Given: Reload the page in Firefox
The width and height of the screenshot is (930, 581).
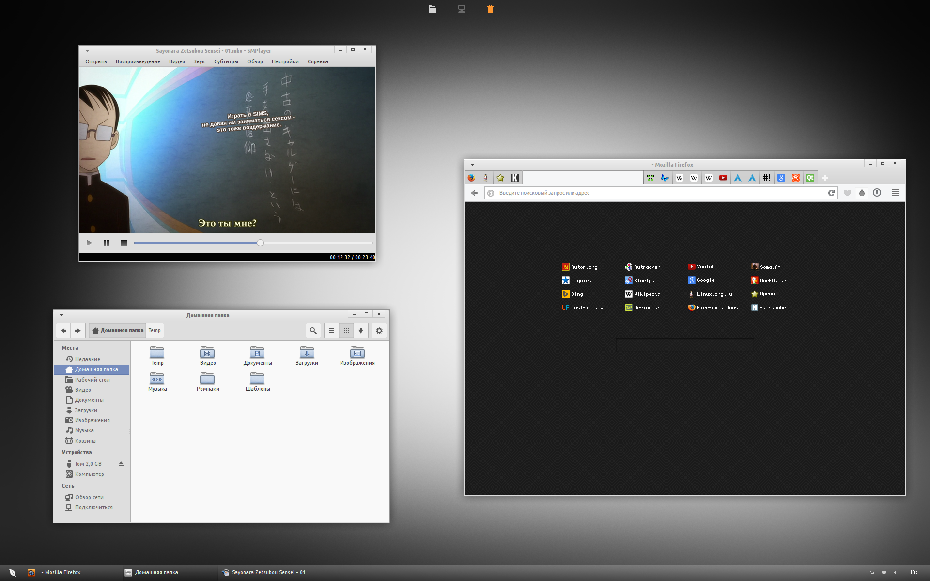Looking at the screenshot, I should [x=831, y=193].
